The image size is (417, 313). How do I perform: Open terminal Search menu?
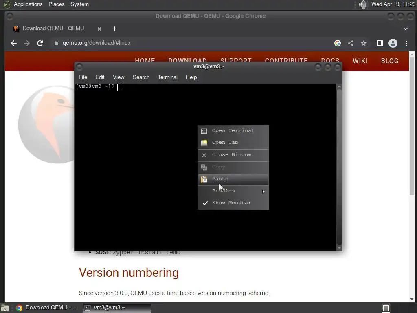141,77
